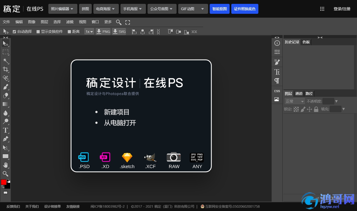Screen dimensions: 357x211
Task: Select the Dodge tool
Action: (6, 122)
